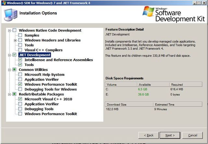Close the SDK installer window
The image size is (208, 144).
click(x=204, y=3)
